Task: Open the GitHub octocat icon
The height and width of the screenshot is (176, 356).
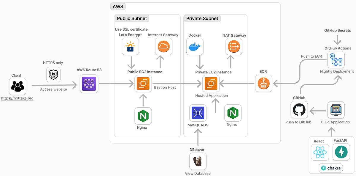Action: [x=299, y=109]
